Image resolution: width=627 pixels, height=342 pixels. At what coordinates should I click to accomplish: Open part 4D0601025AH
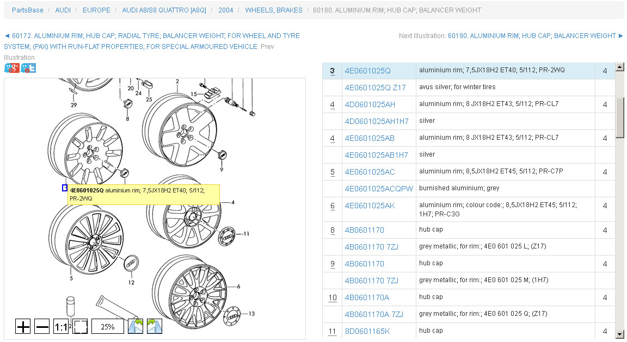pyautogui.click(x=370, y=105)
